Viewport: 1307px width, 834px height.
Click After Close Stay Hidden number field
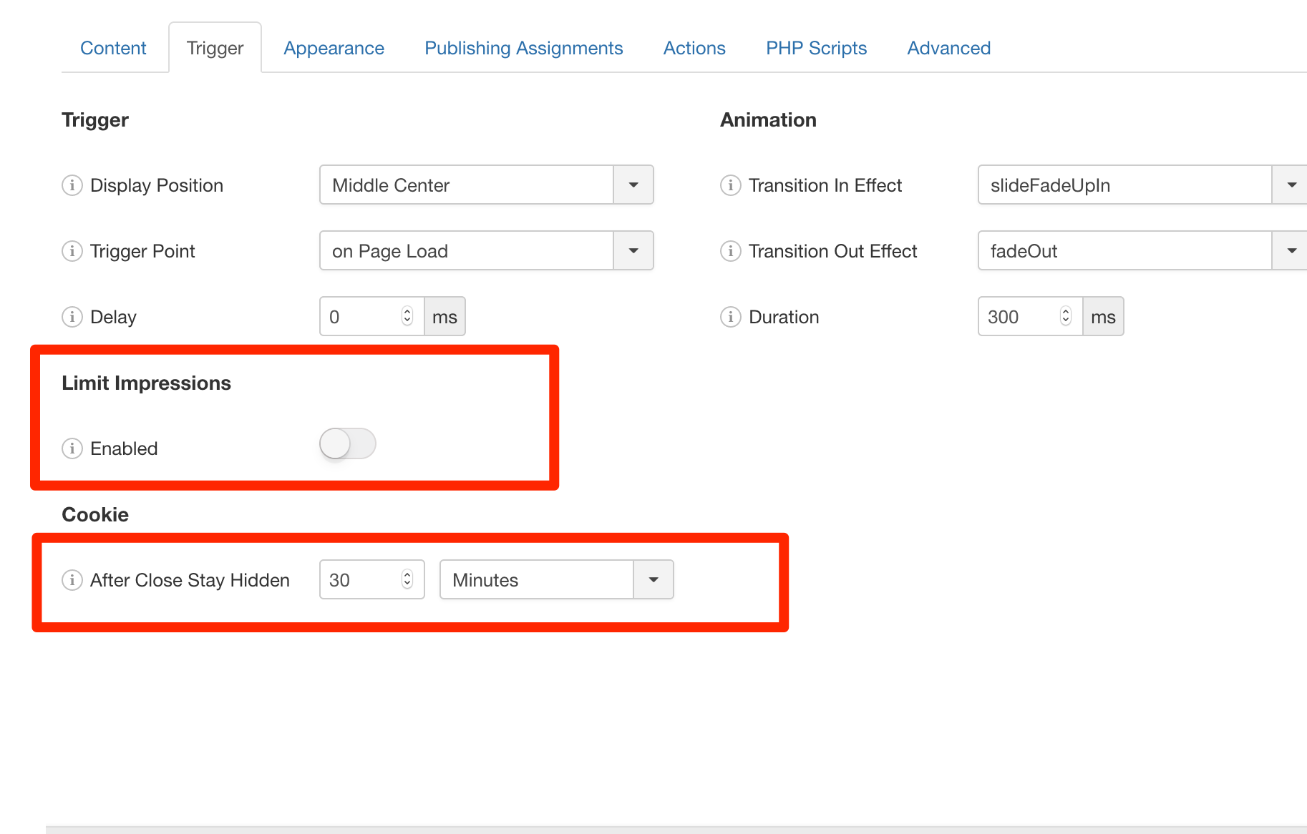[x=361, y=580]
